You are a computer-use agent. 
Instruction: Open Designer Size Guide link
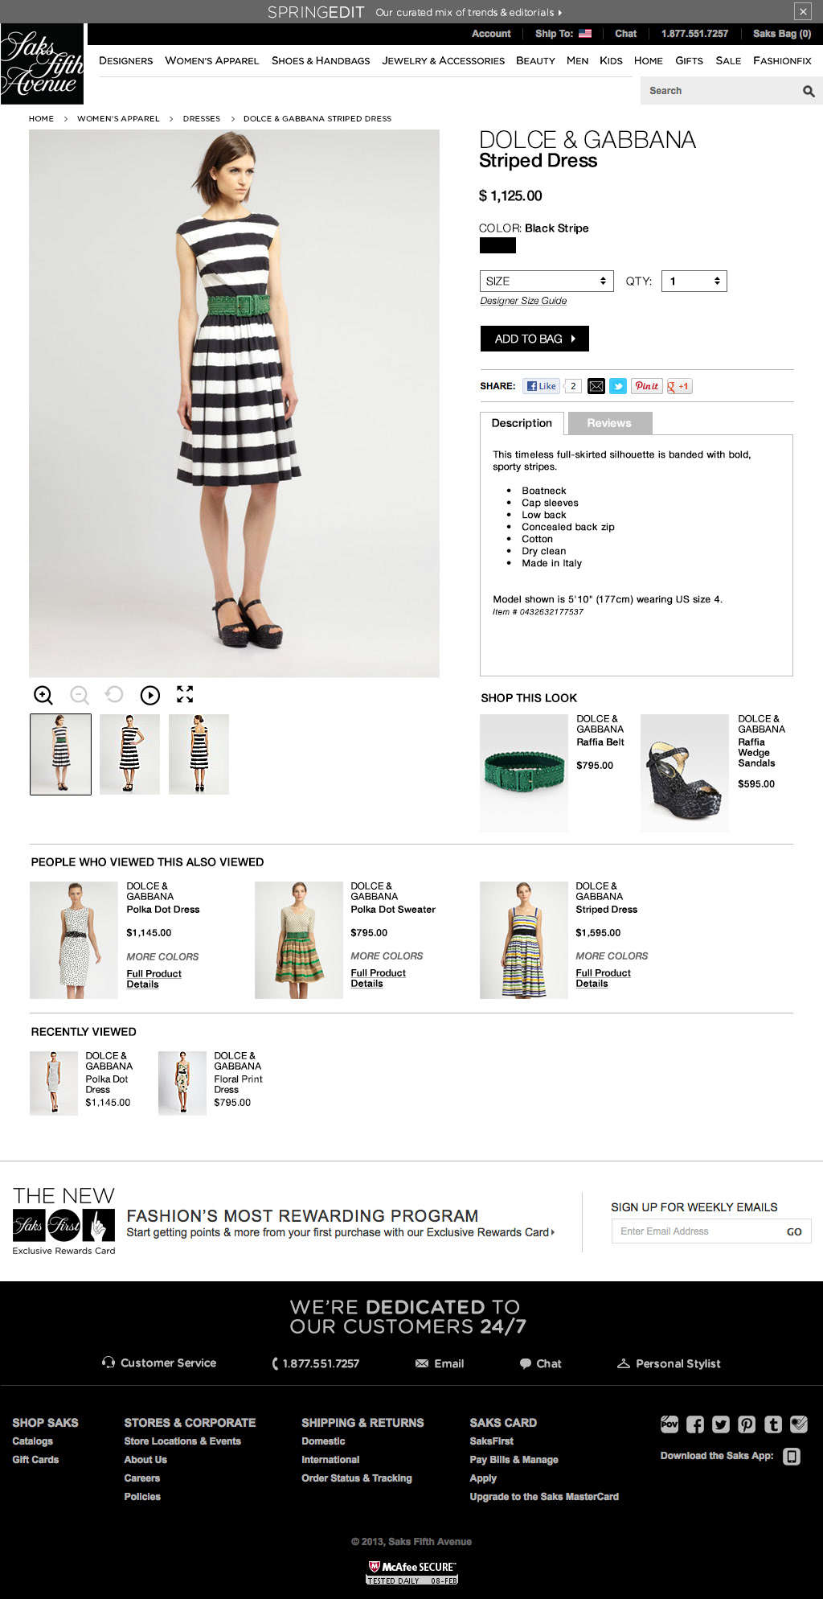click(x=523, y=301)
